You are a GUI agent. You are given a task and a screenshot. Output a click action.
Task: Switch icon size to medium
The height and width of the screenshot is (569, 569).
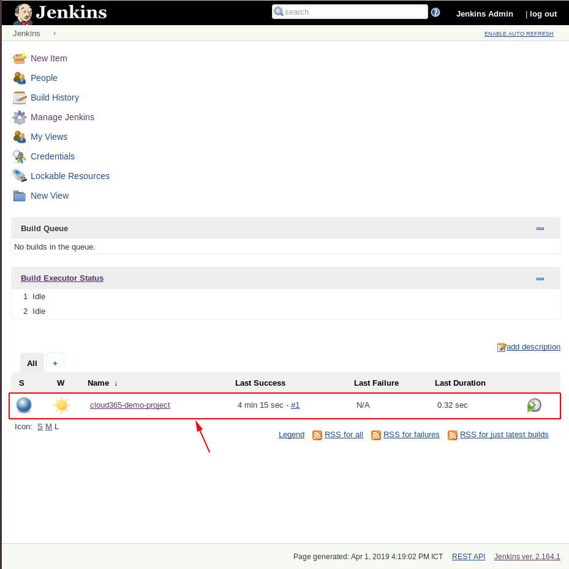coord(48,427)
